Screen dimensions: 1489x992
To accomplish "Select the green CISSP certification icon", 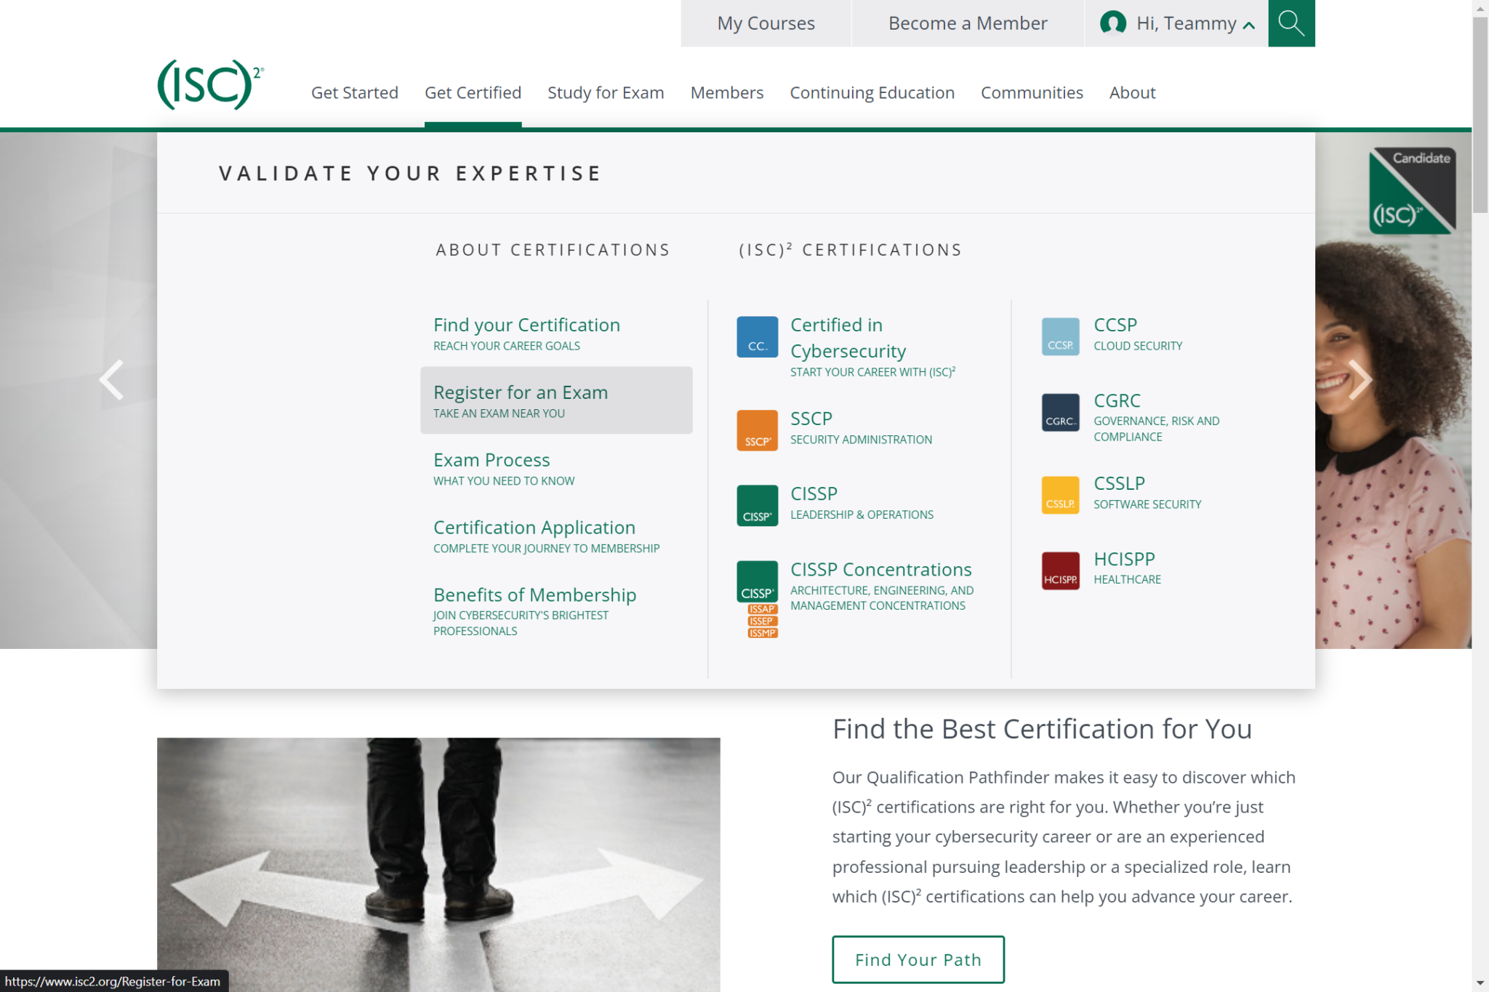I will (x=757, y=505).
